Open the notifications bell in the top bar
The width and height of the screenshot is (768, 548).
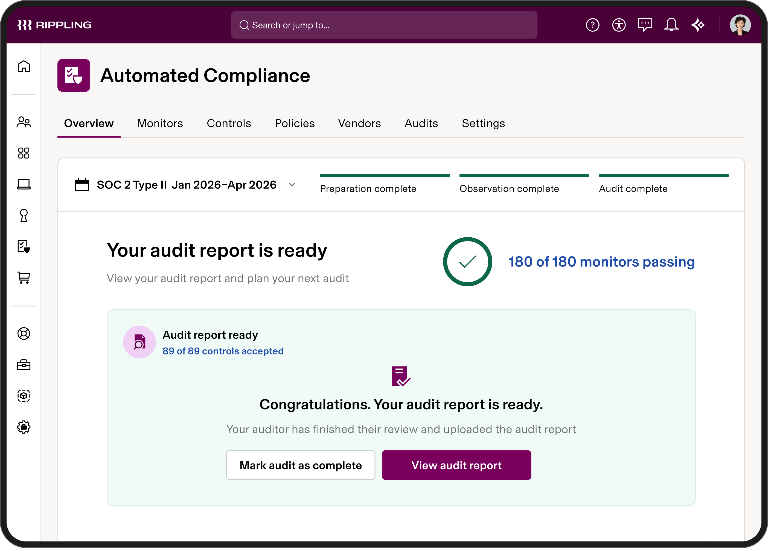[x=671, y=25]
